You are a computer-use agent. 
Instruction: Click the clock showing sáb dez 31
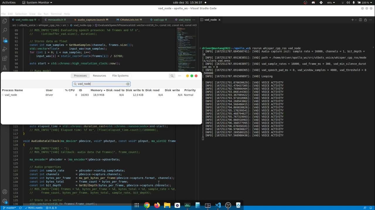coord(187,2)
